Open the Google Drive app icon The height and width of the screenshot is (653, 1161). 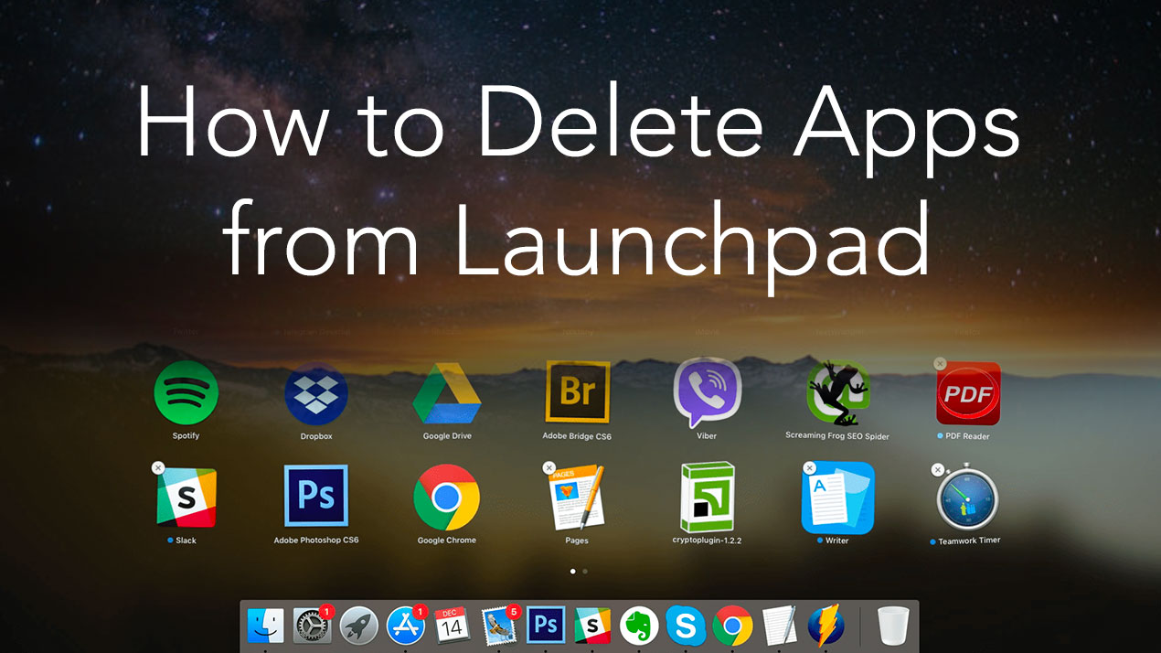click(x=447, y=394)
